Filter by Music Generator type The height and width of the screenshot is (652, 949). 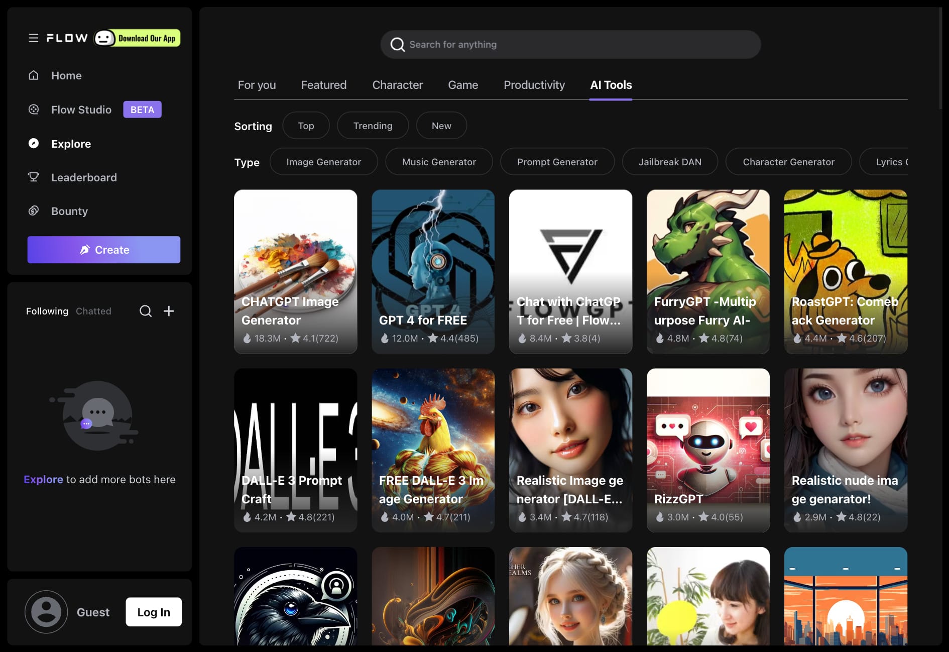pyautogui.click(x=439, y=162)
